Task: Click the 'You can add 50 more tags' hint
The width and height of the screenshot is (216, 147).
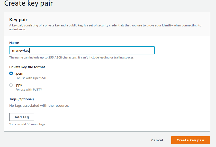Action: [28, 124]
